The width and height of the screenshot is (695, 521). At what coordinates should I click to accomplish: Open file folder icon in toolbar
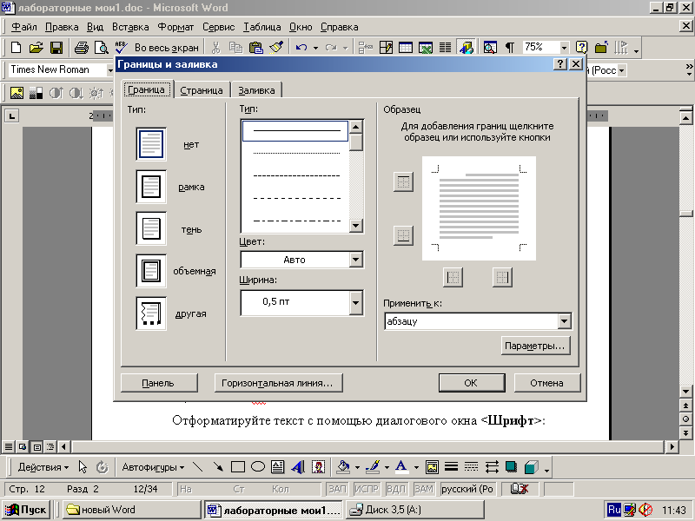tap(36, 47)
